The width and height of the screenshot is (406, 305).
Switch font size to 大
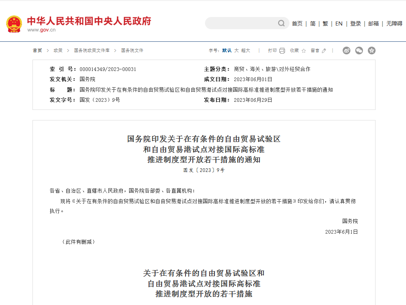pos(236,51)
